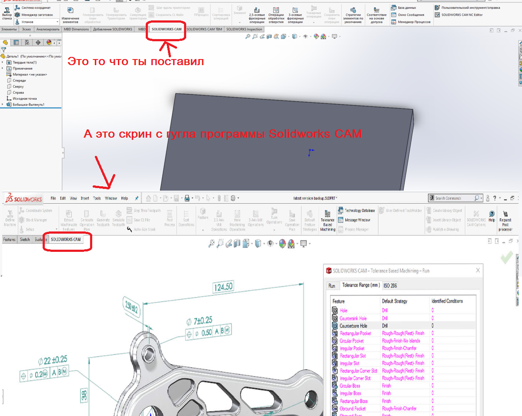Click Выбор станка machine icon

7,13
